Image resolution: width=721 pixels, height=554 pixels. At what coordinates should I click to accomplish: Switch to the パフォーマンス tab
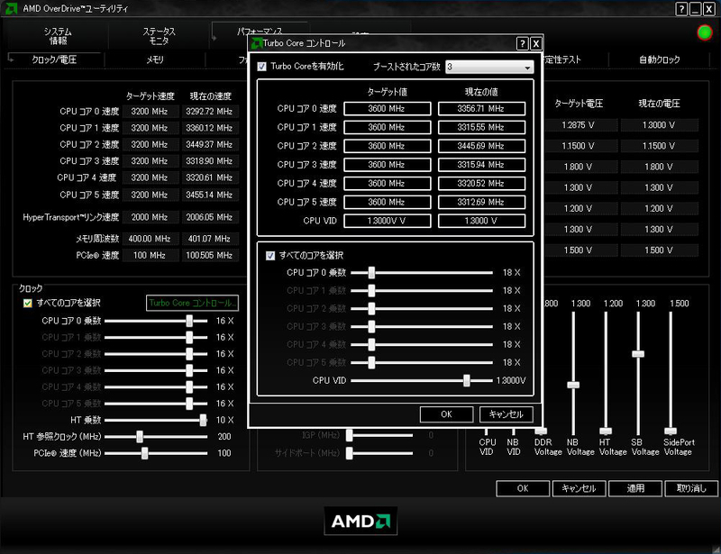260,31
